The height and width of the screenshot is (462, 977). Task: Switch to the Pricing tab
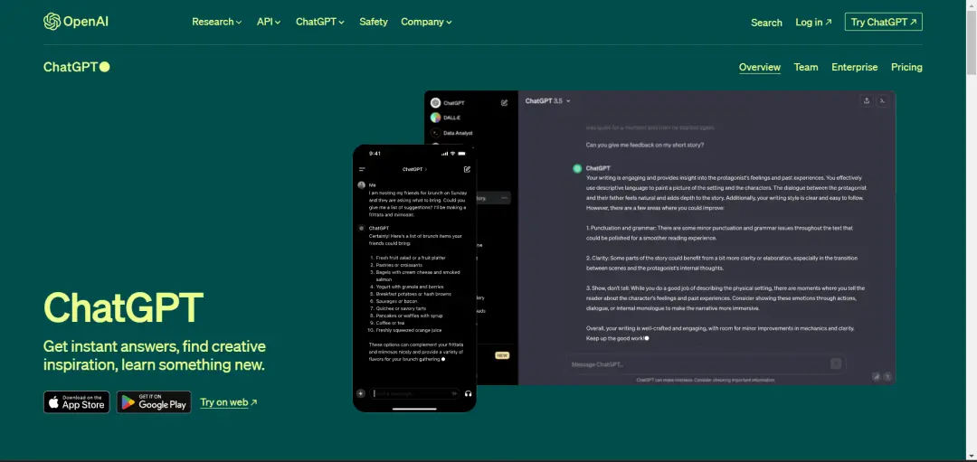(x=906, y=67)
